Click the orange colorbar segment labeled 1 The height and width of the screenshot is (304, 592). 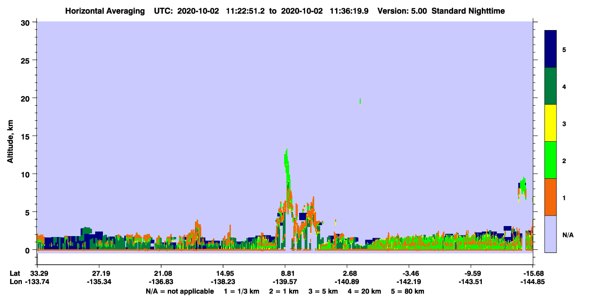pyautogui.click(x=551, y=197)
